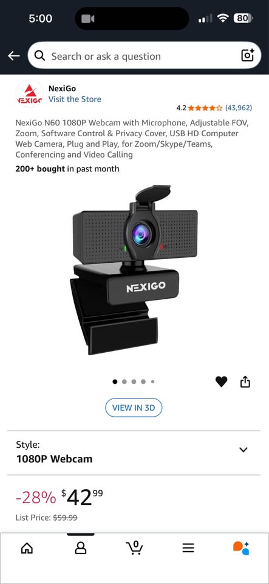Tap the share icon

point(245,382)
